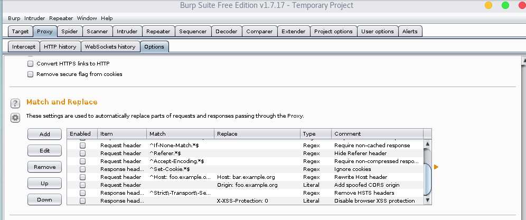This screenshot has width=526, height=220.
Task: Open the Match and Replace help icon
Action: [15, 103]
